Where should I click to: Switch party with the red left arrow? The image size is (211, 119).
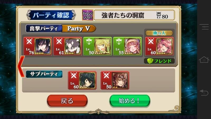click(x=21, y=66)
